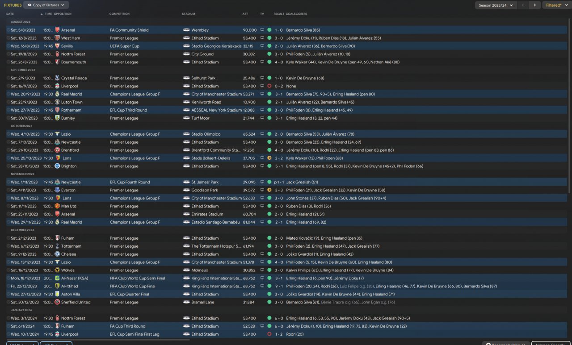Click the Arsenal badge in the Community Shield row
Image resolution: width=572 pixels, height=345 pixels.
(57, 30)
